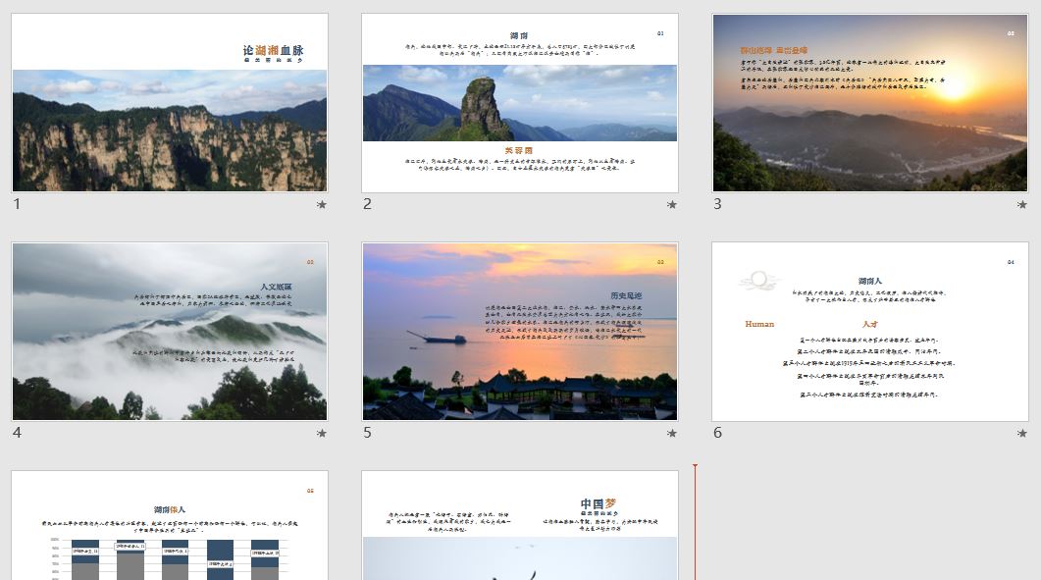
Task: Click the 人文底蕴 misty mountains thumbnail
Action: pos(169,328)
